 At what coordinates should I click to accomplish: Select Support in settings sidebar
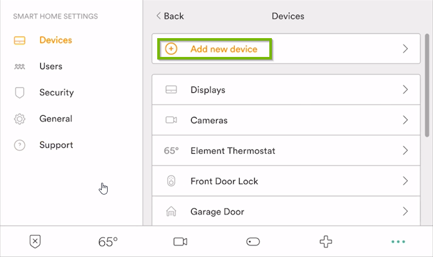coord(56,145)
